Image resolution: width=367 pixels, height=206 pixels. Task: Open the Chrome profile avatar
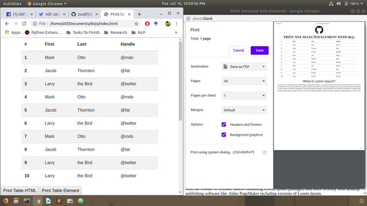click(x=168, y=23)
